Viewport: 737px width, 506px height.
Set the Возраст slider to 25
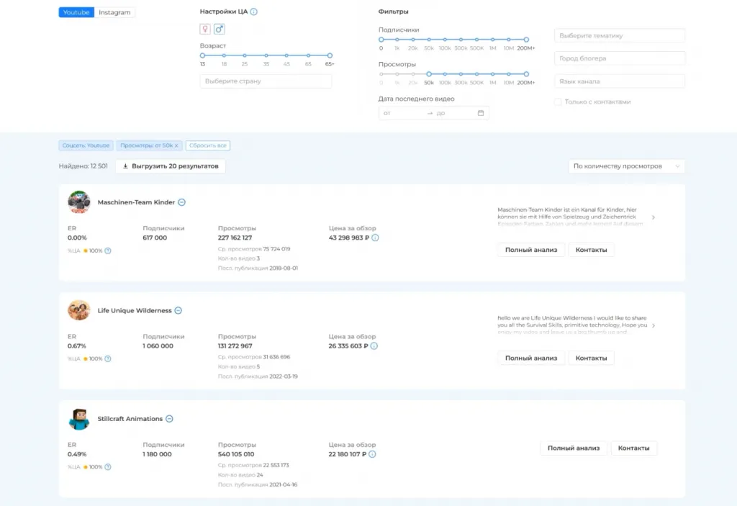point(245,55)
